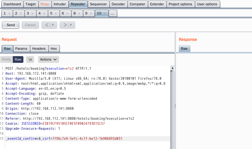
Task: Open the Intruder tab
Action: 60,4
